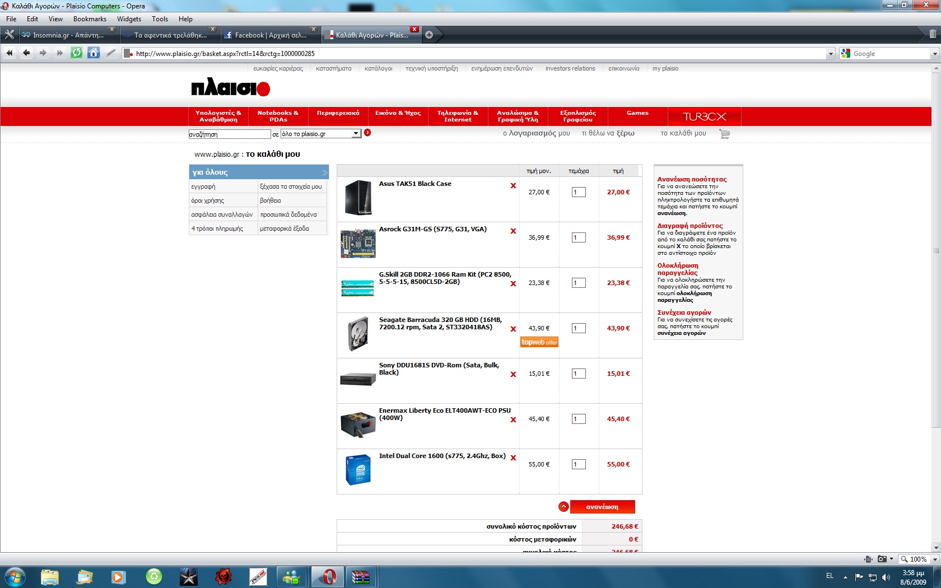This screenshot has height=588, width=941.
Task: Reload the page with green refresh icon
Action: 77,53
